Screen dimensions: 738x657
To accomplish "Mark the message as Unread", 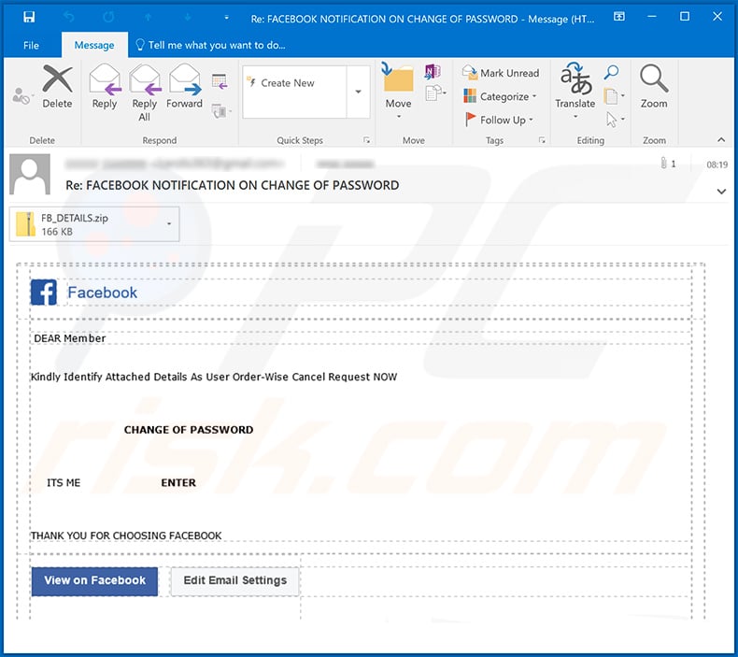I will pyautogui.click(x=501, y=73).
